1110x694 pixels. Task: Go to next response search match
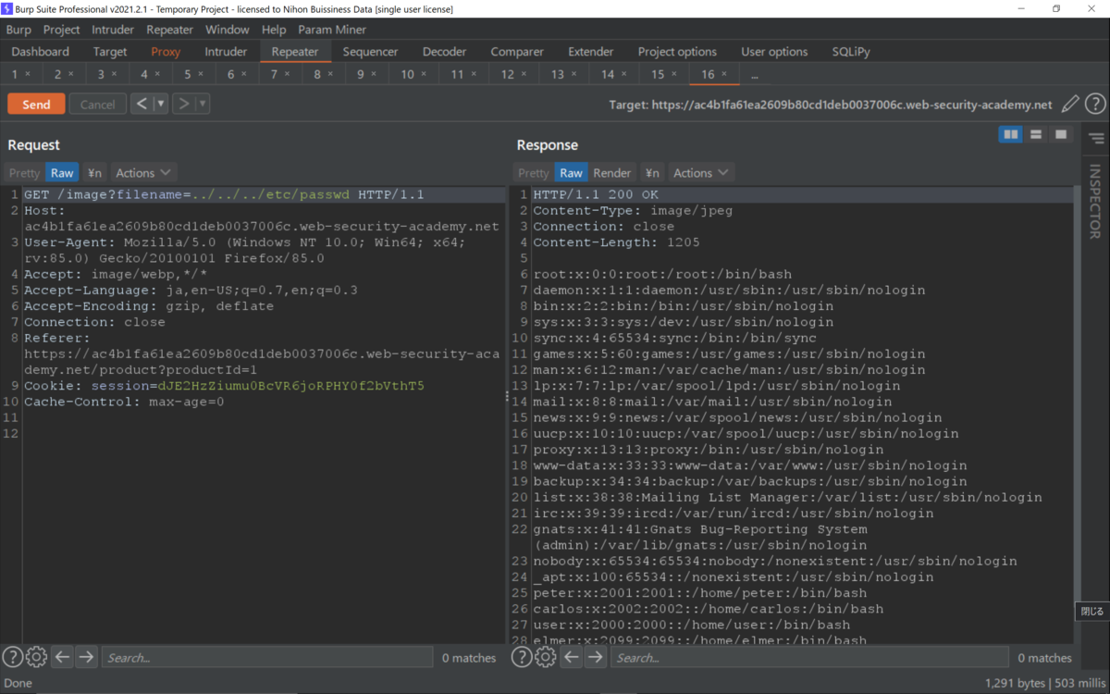click(x=596, y=657)
